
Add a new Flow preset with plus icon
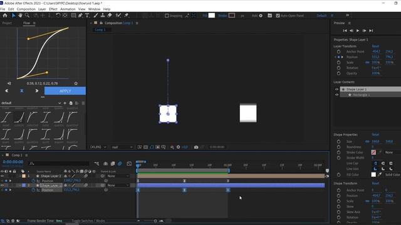click(x=65, y=103)
